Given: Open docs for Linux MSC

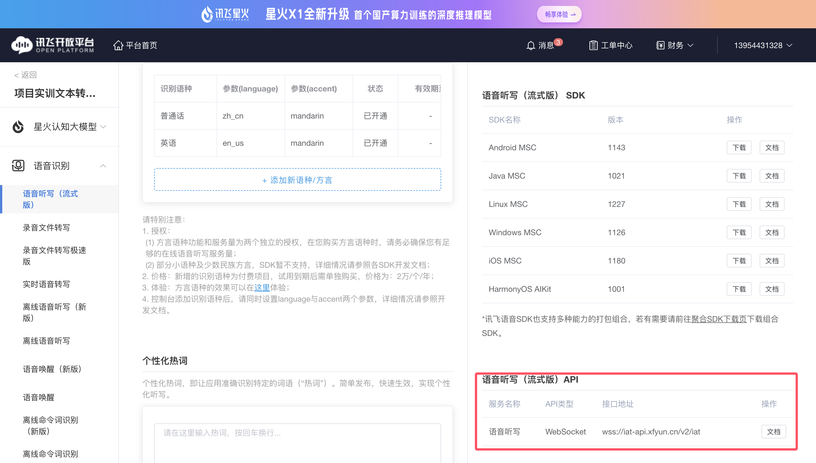Looking at the screenshot, I should [772, 204].
